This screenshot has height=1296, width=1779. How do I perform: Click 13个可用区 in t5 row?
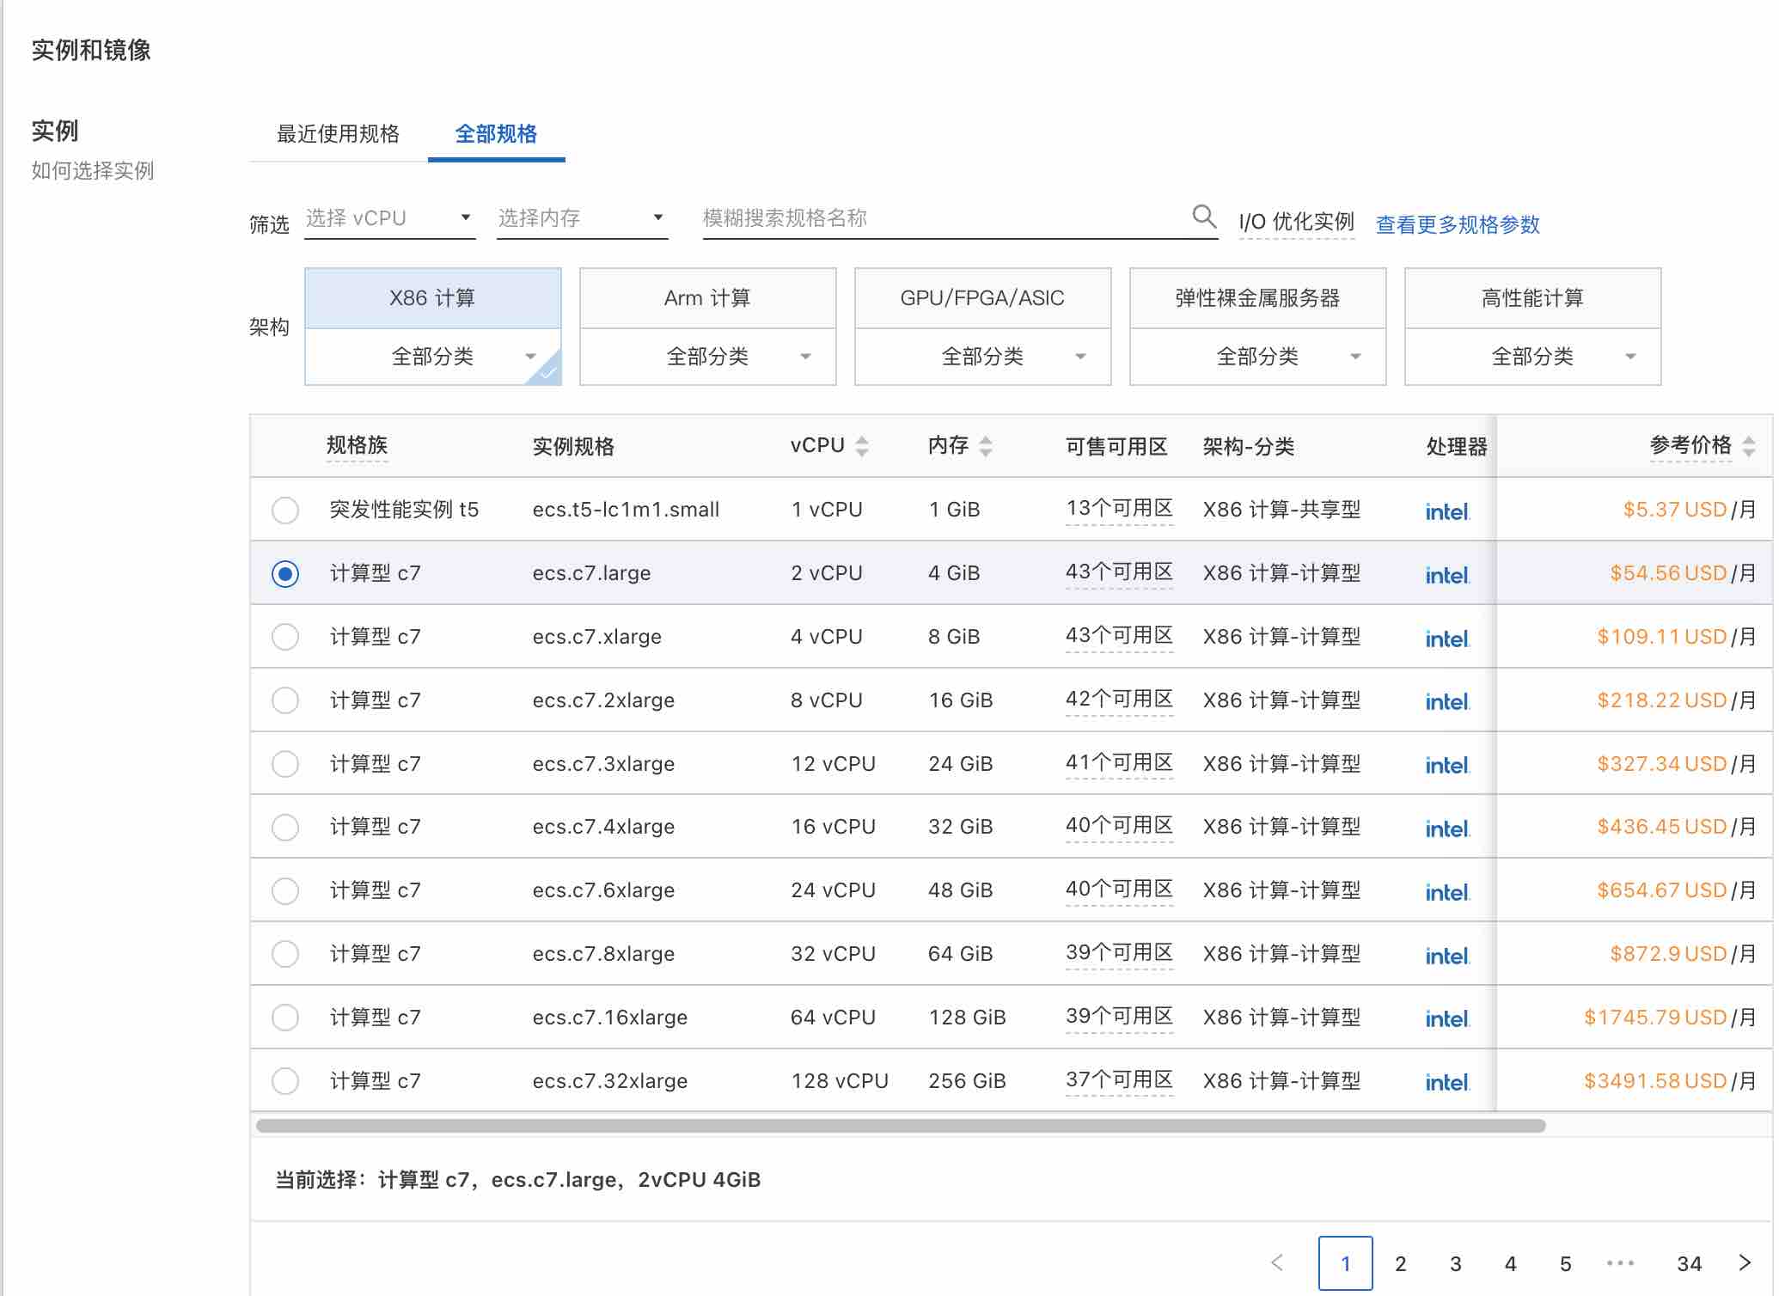[x=1120, y=509]
